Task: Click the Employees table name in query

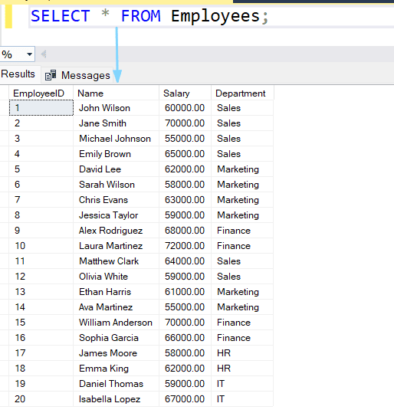Action: [x=215, y=16]
